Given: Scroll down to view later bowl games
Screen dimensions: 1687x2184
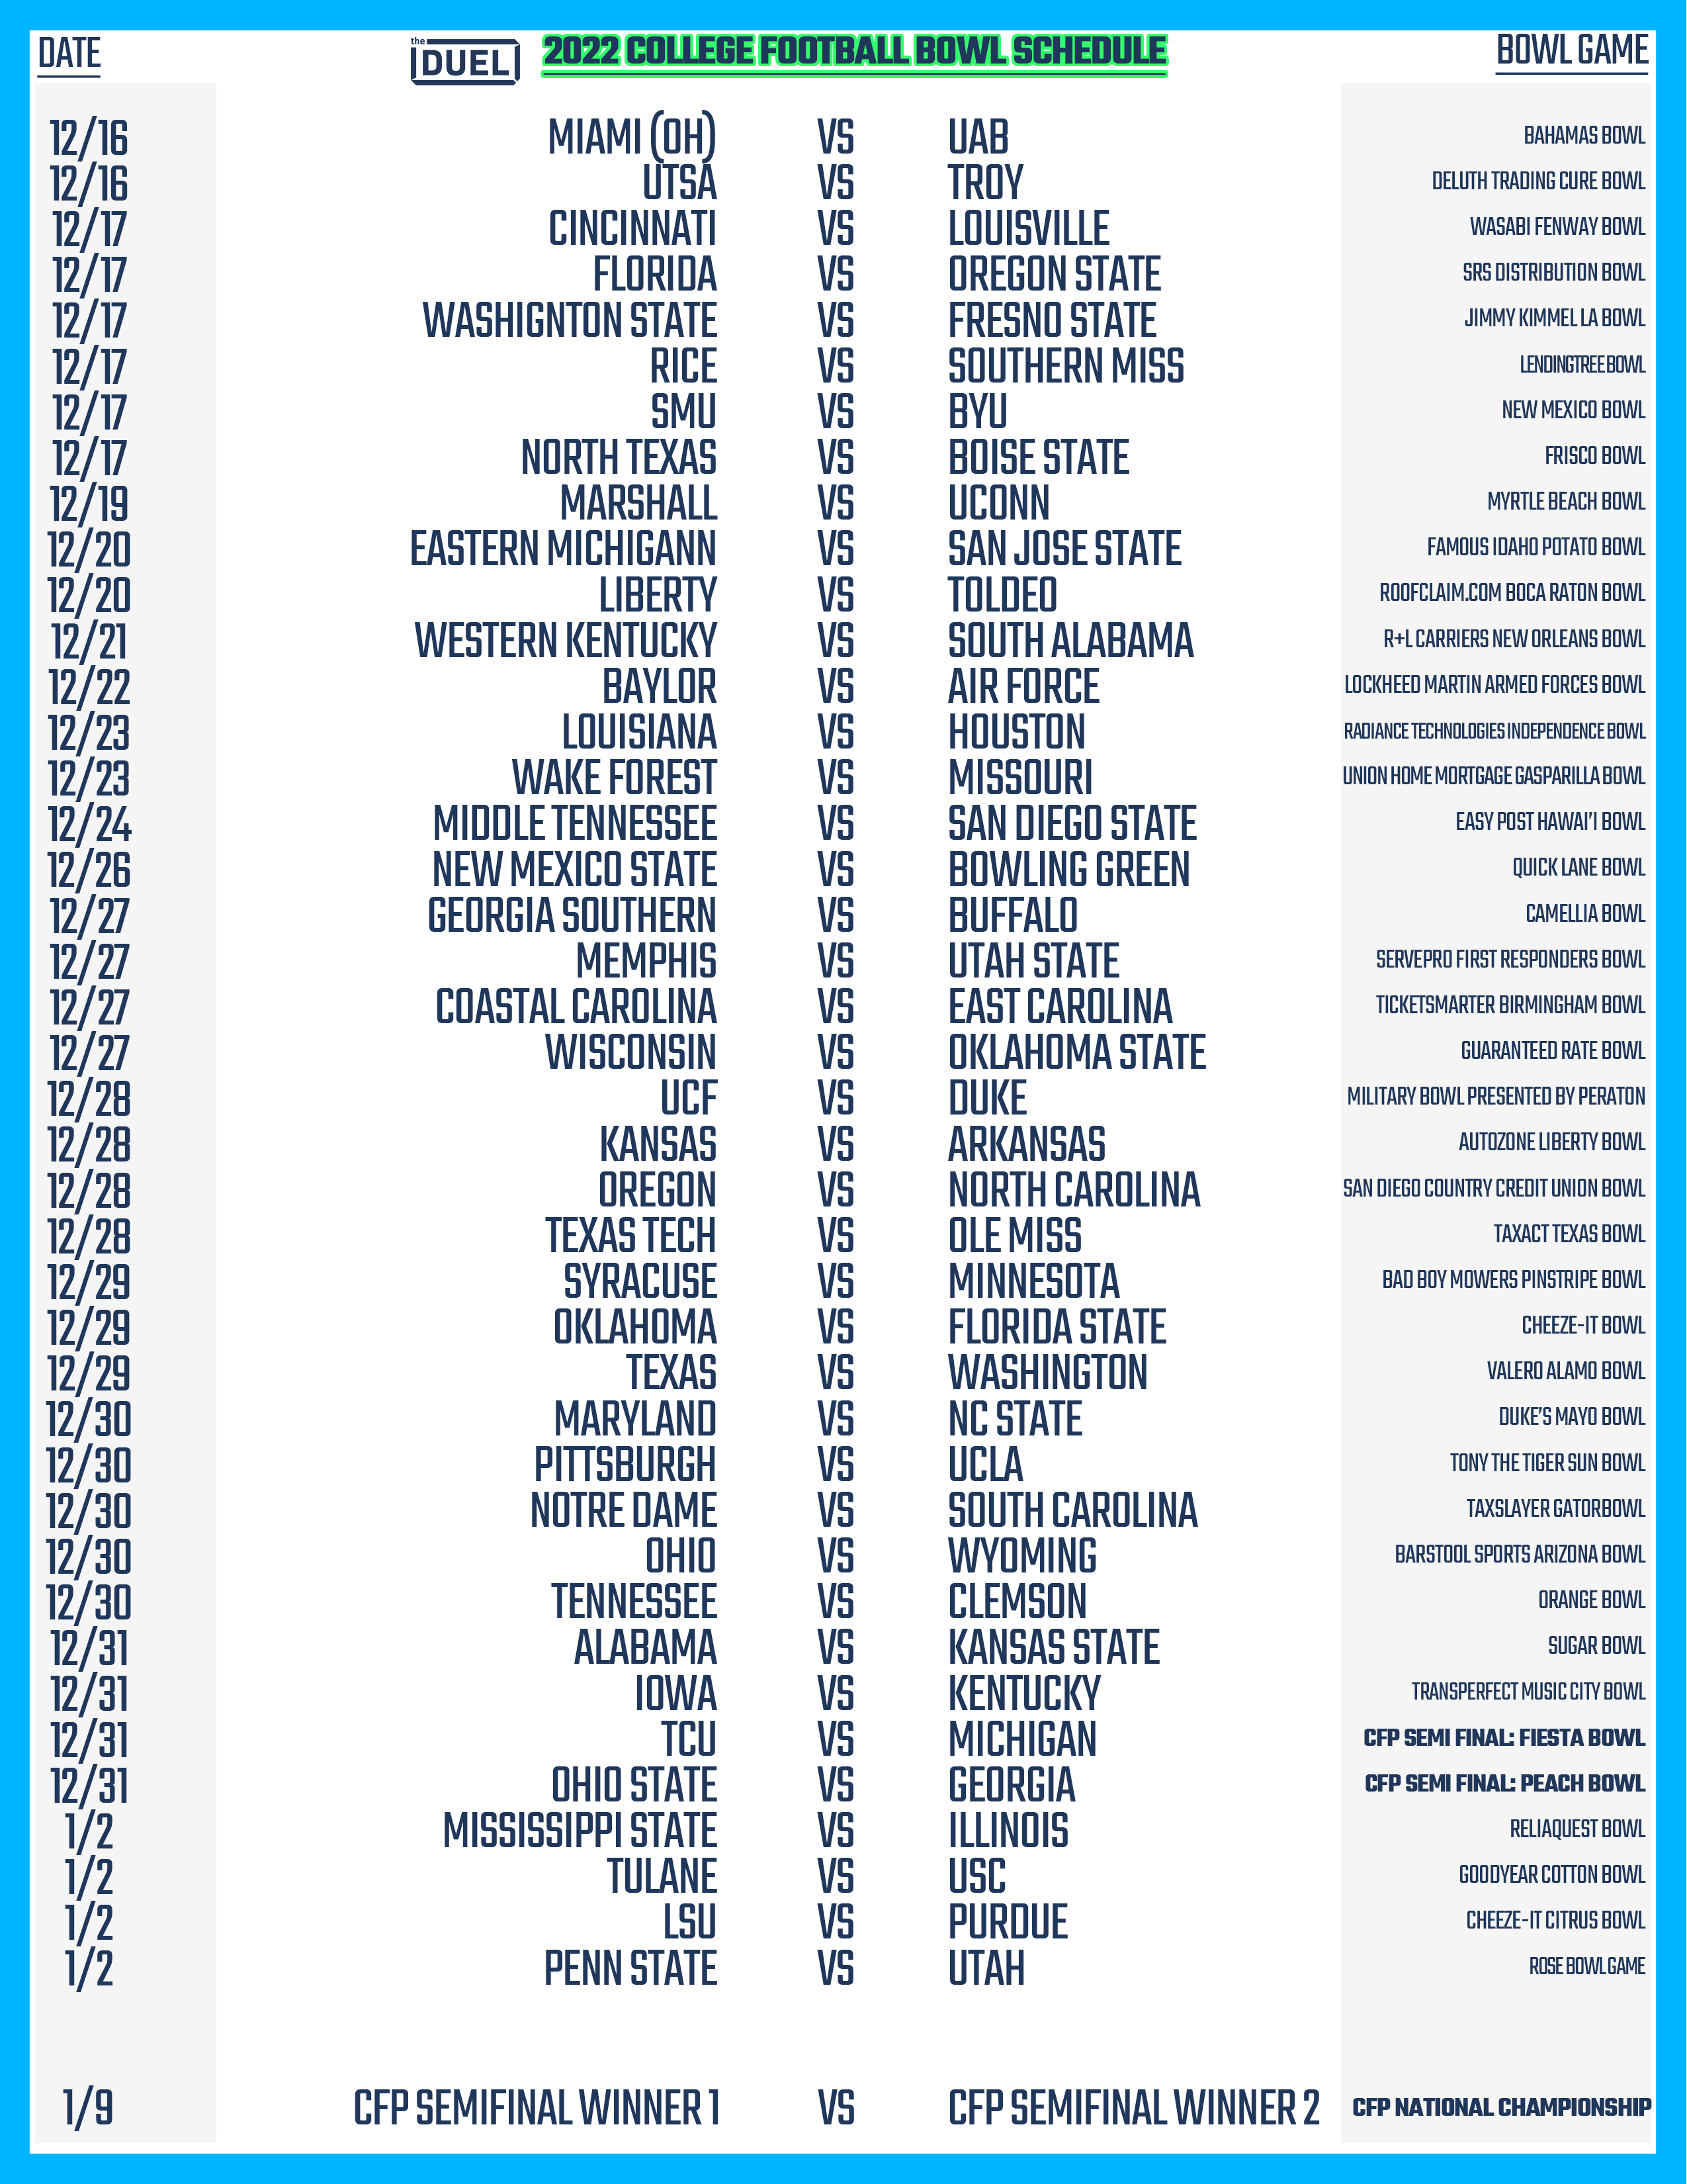Looking at the screenshot, I should [x=844, y=1950].
